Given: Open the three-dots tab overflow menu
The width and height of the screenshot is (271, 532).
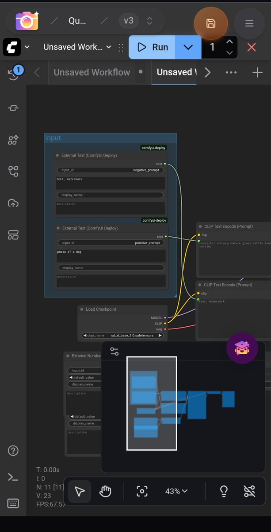Looking at the screenshot, I should [231, 72].
